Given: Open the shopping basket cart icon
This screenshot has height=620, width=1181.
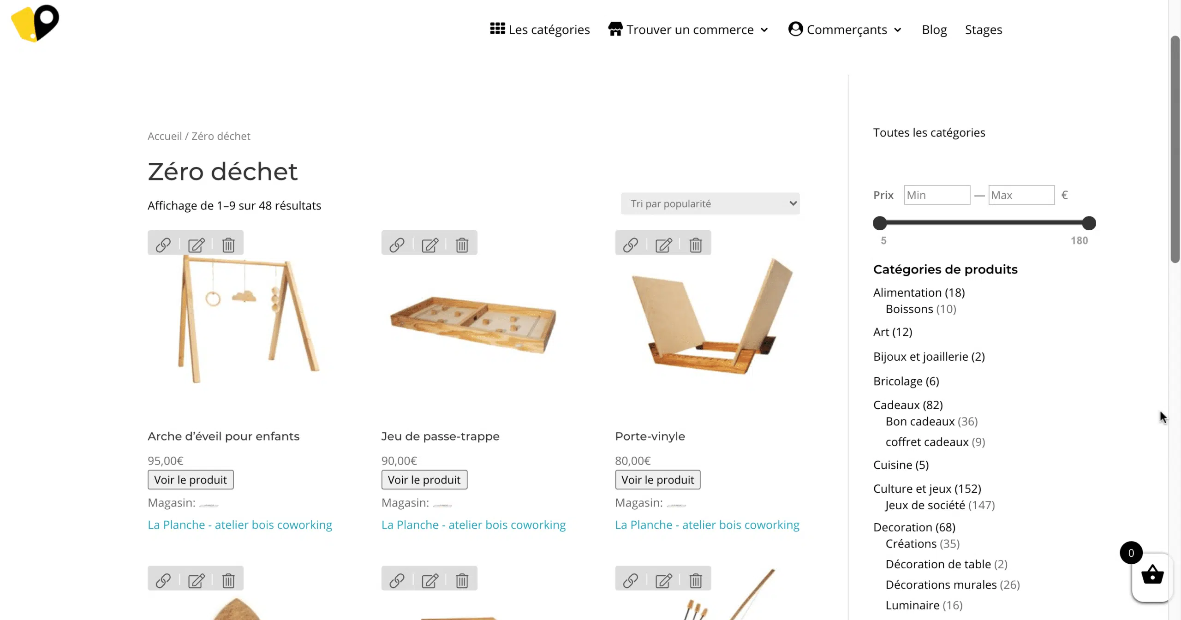Looking at the screenshot, I should point(1152,576).
